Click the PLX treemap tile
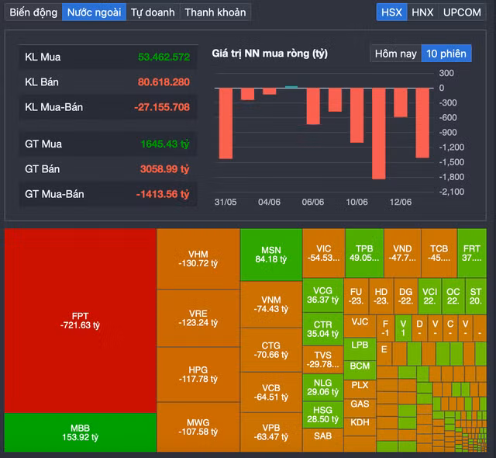 pyautogui.click(x=360, y=389)
